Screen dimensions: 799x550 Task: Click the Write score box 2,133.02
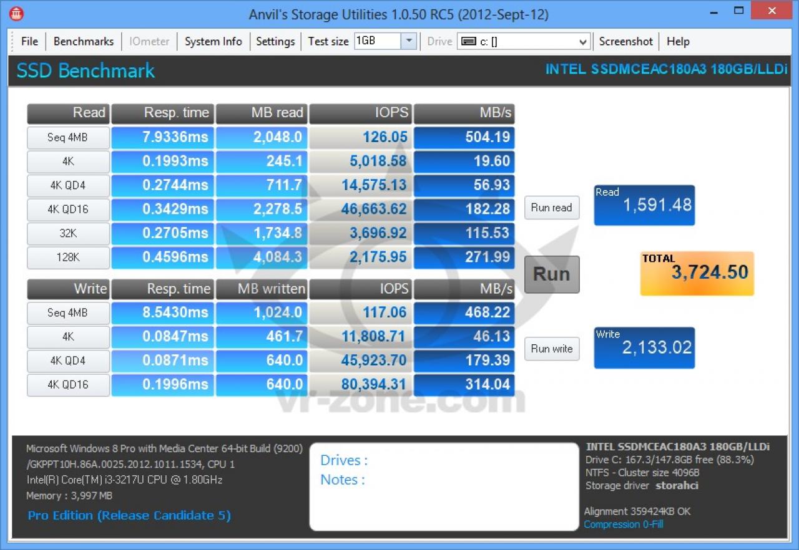coord(644,347)
